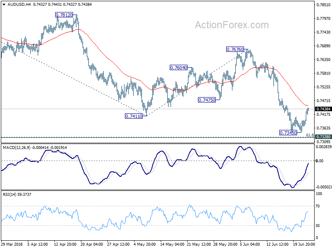Click the MACD zero level label 0.00
Screen dimensions: 332x249
pos(319,161)
